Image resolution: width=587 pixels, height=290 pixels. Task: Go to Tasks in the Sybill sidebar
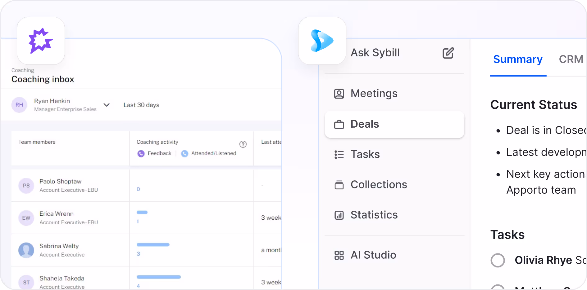pos(394,154)
